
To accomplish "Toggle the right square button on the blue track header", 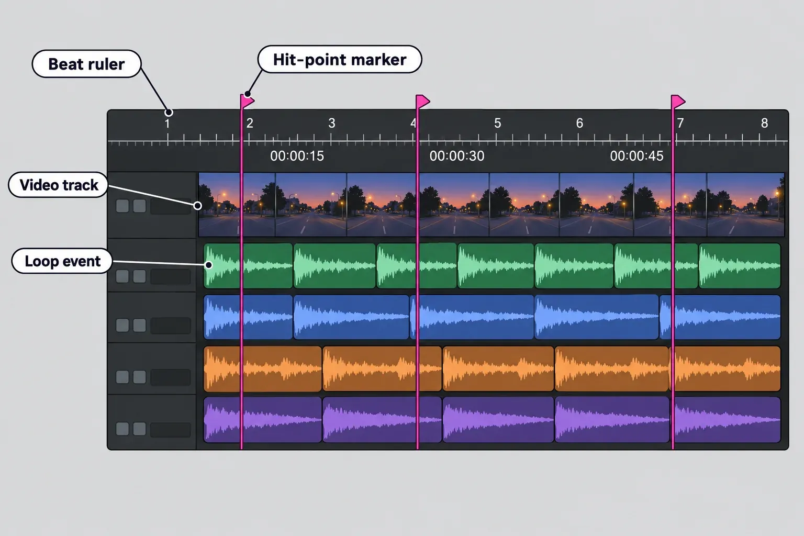I will coord(139,325).
